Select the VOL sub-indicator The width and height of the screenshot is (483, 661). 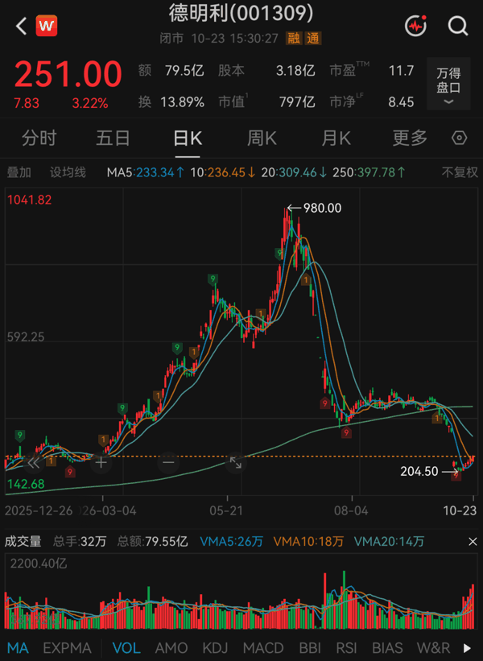126,648
